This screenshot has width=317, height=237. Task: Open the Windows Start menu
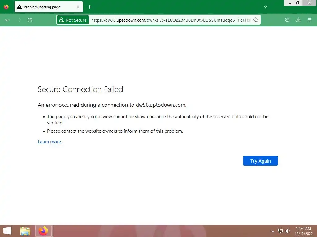pyautogui.click(x=7, y=231)
